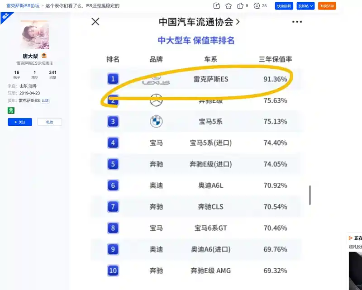Viewport: 362px width, 290px height.
Task: Open the 发新帖 dropdown
Action: point(305,6)
